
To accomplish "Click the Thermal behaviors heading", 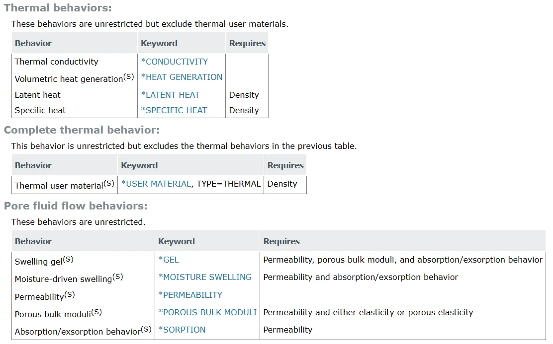I will coord(58,8).
